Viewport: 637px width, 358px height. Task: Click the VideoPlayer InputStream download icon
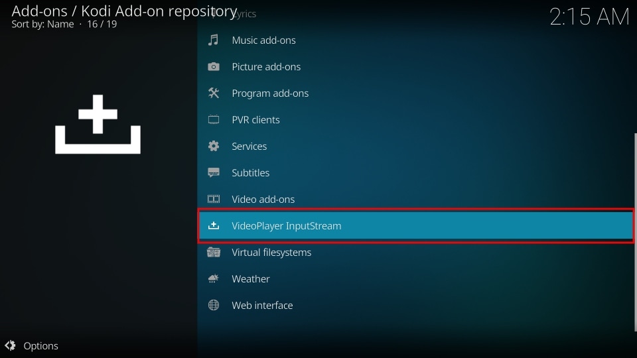pos(213,225)
